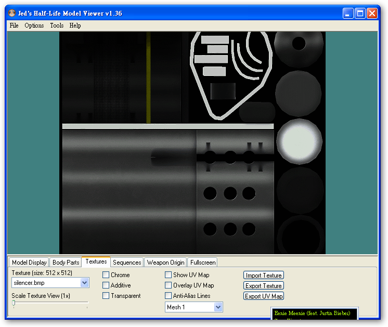The width and height of the screenshot is (388, 327).
Task: Switch to the Model Display tab
Action: [x=29, y=263]
